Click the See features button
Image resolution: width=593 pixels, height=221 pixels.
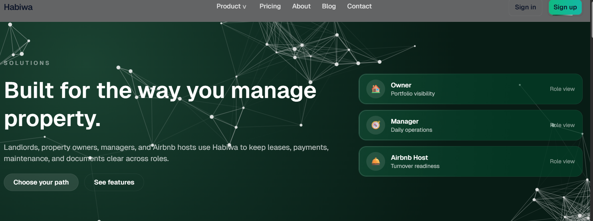pyautogui.click(x=114, y=182)
